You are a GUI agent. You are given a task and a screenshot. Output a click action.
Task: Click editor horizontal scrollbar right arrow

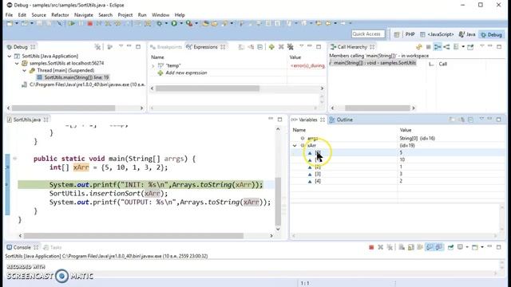coord(271,236)
